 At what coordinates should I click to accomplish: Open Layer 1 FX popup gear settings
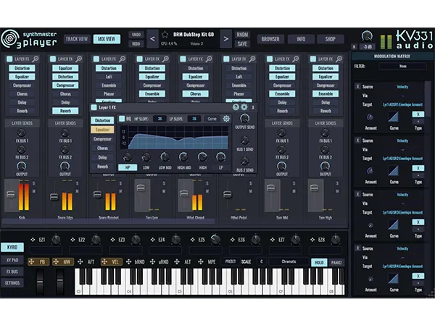pos(244,107)
